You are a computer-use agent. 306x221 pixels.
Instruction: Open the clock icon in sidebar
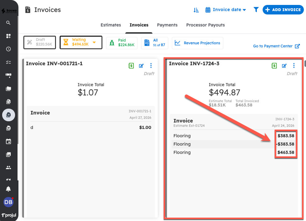[x=8, y=49]
